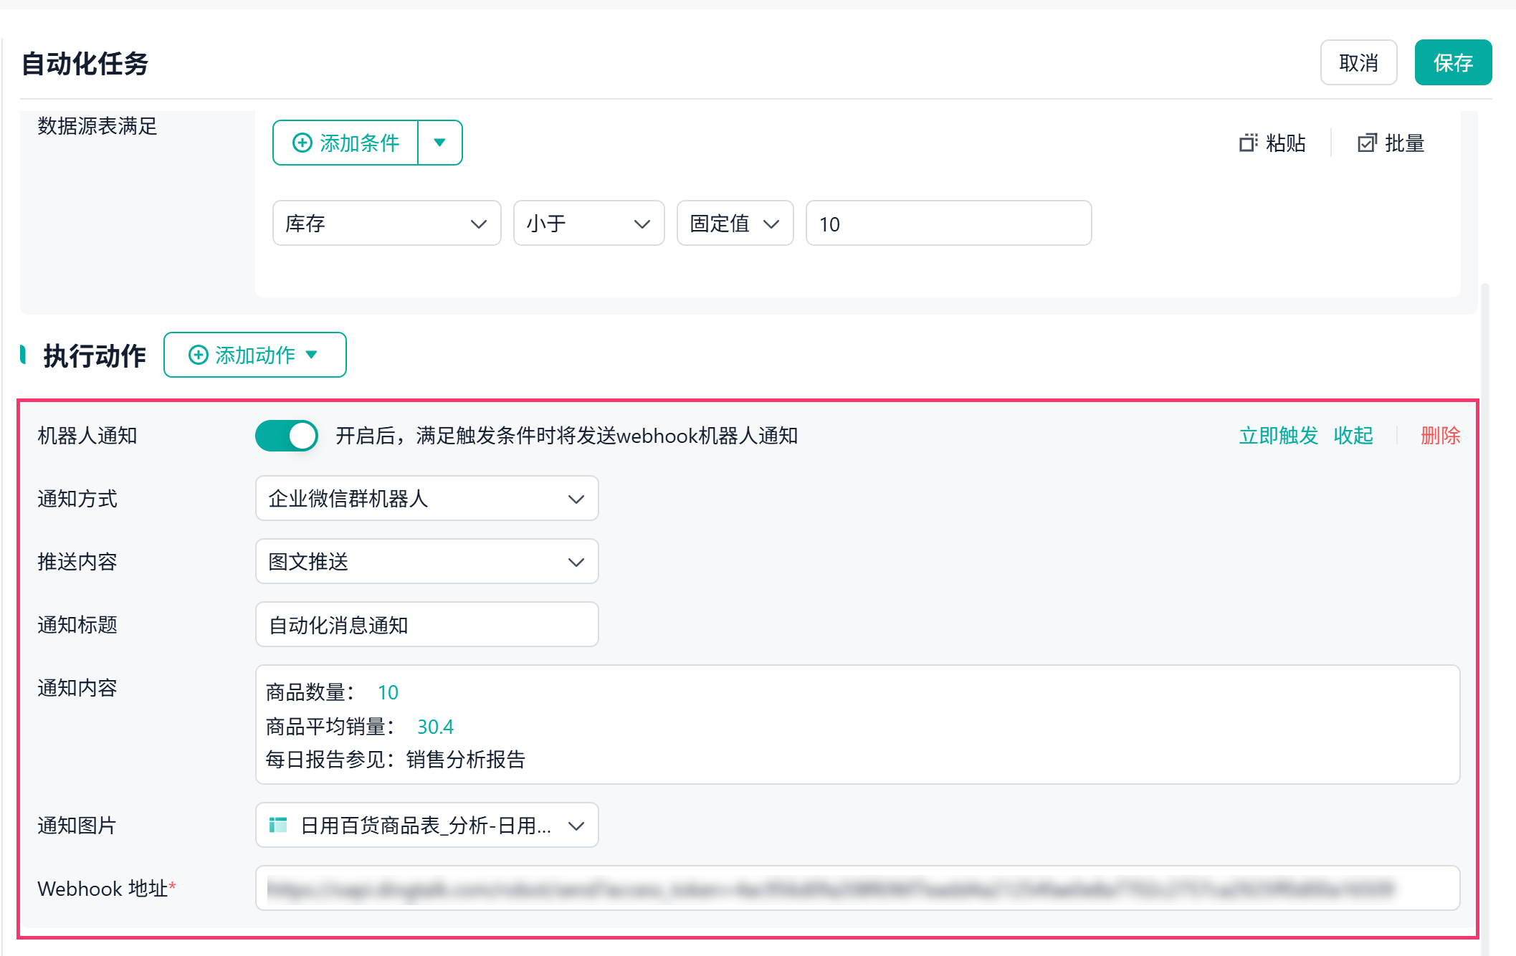Open the 通知图片 日用百货商品表 dropdown

(426, 826)
